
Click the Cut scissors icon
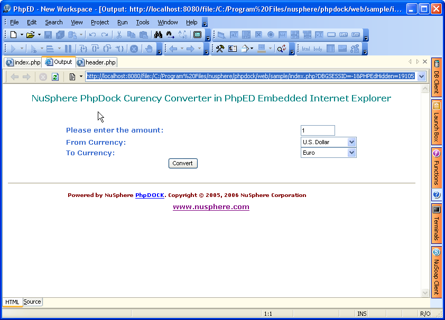tap(119, 35)
